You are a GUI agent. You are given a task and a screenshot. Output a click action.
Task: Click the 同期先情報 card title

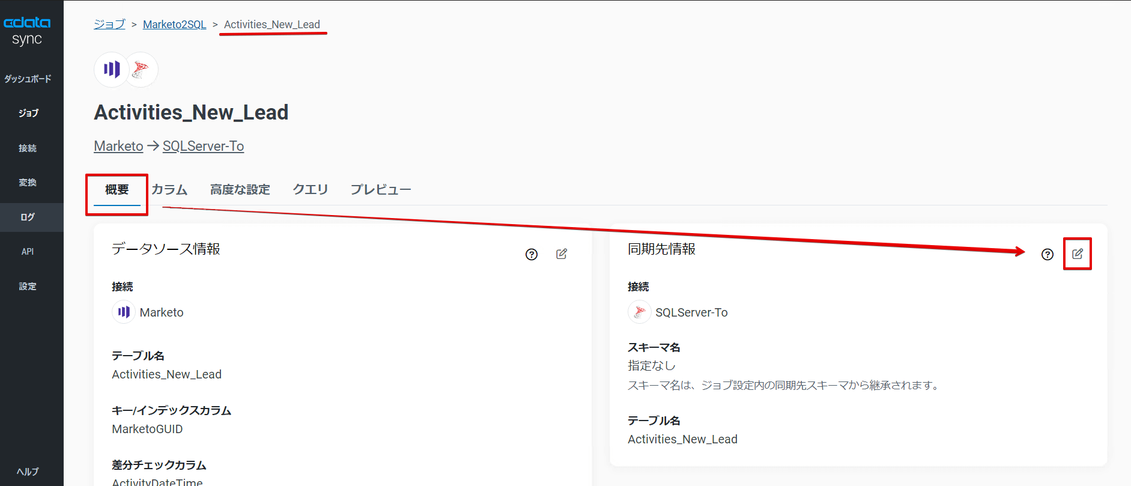coord(662,249)
